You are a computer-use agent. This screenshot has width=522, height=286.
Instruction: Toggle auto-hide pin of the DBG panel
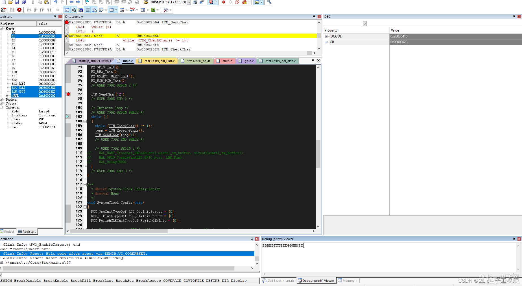(x=514, y=17)
